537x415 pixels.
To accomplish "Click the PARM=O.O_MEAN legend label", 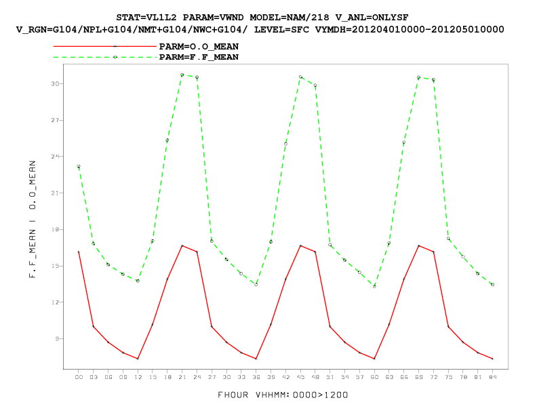I will [199, 47].
